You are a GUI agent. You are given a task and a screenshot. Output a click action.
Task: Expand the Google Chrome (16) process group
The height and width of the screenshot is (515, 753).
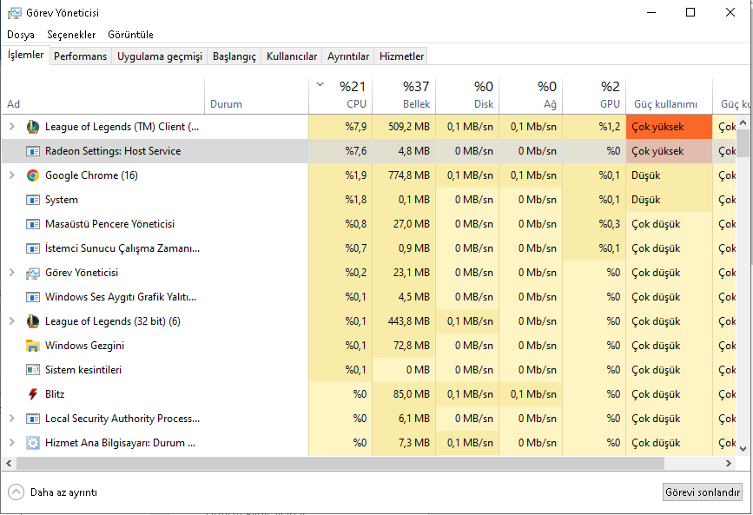(12, 175)
